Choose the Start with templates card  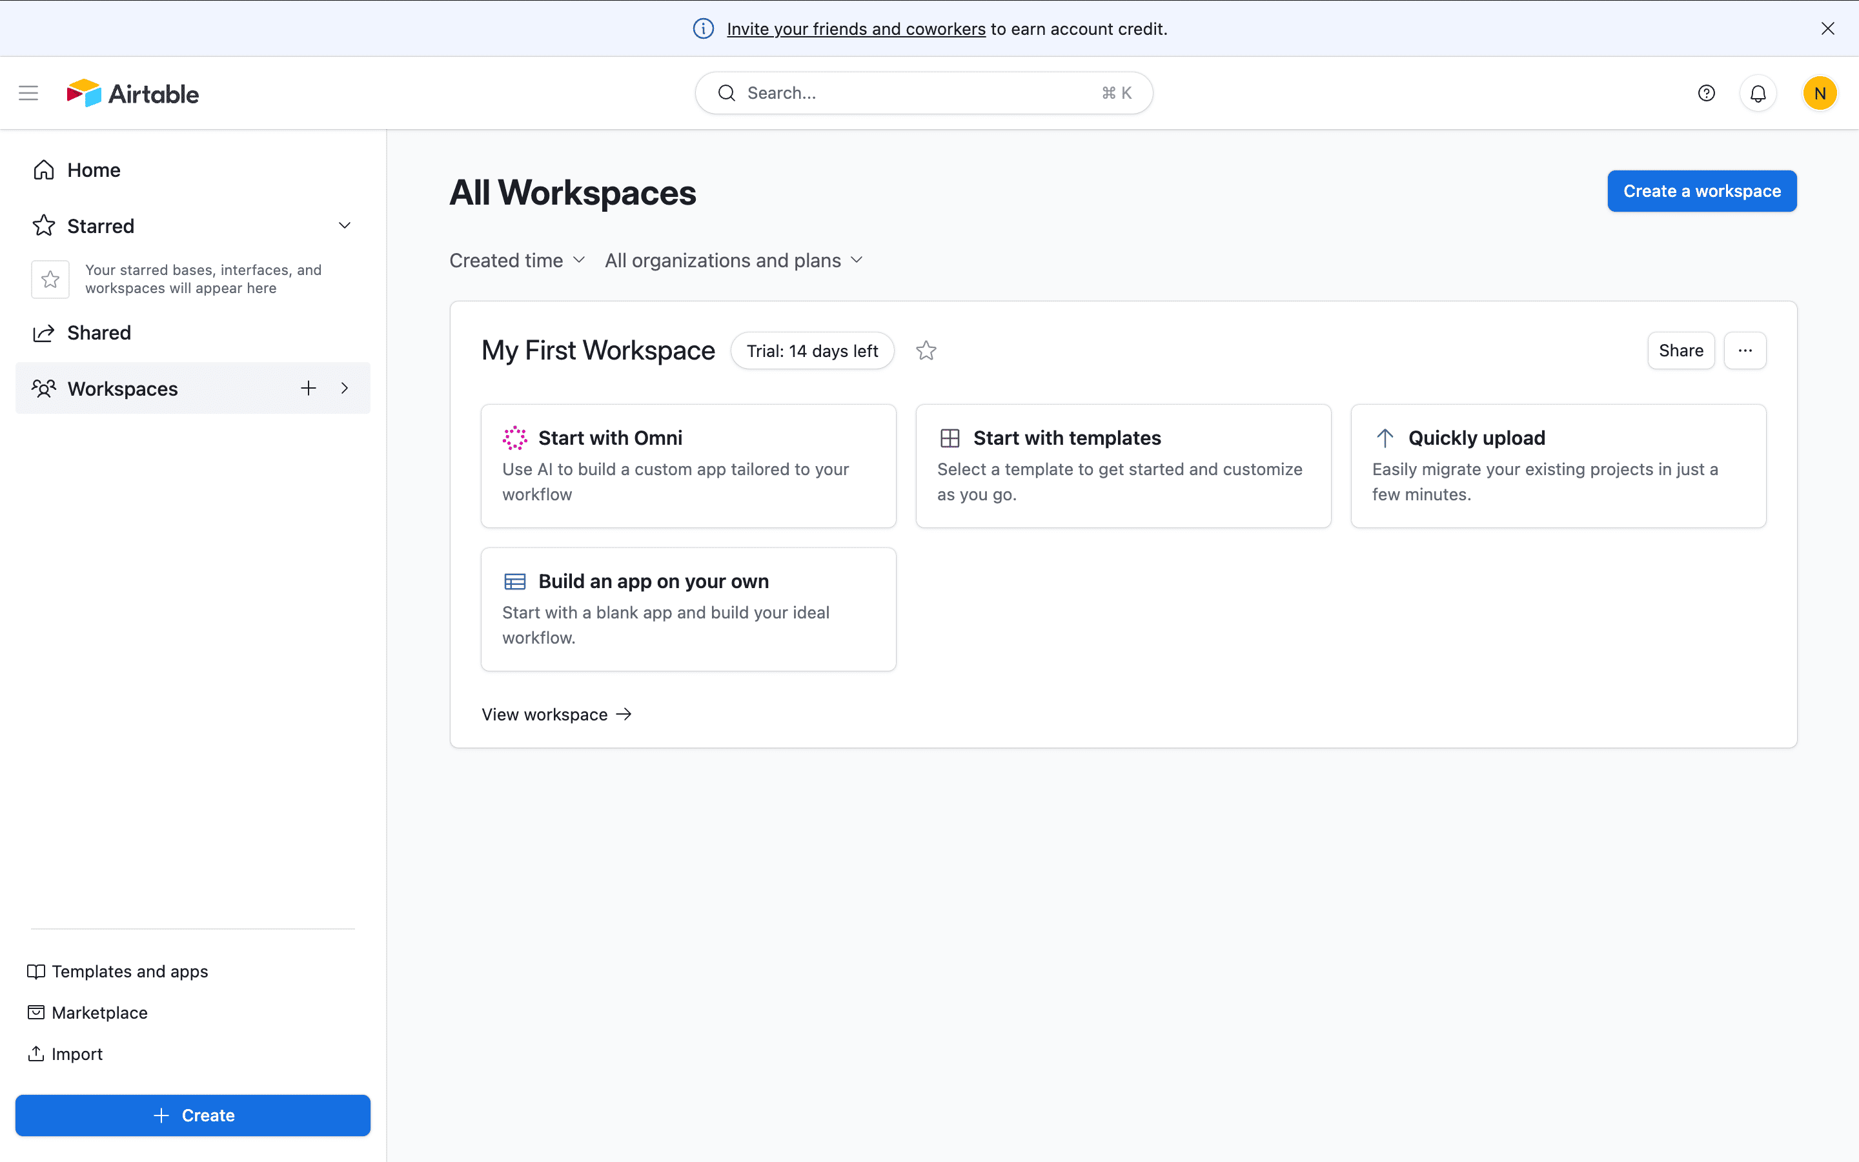point(1123,465)
